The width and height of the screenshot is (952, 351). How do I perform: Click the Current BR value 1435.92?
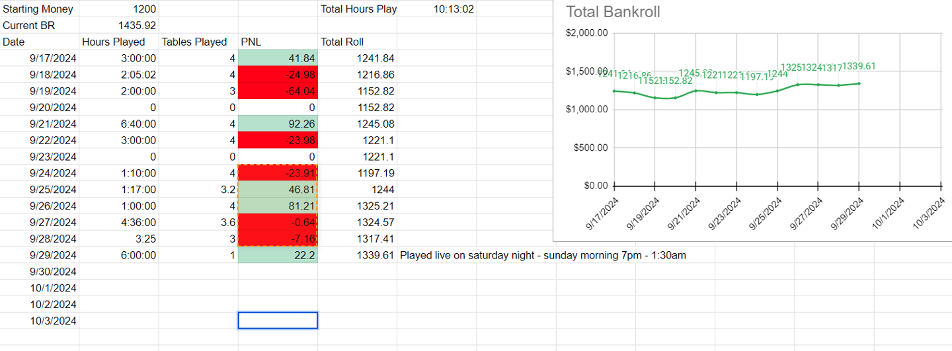click(119, 26)
